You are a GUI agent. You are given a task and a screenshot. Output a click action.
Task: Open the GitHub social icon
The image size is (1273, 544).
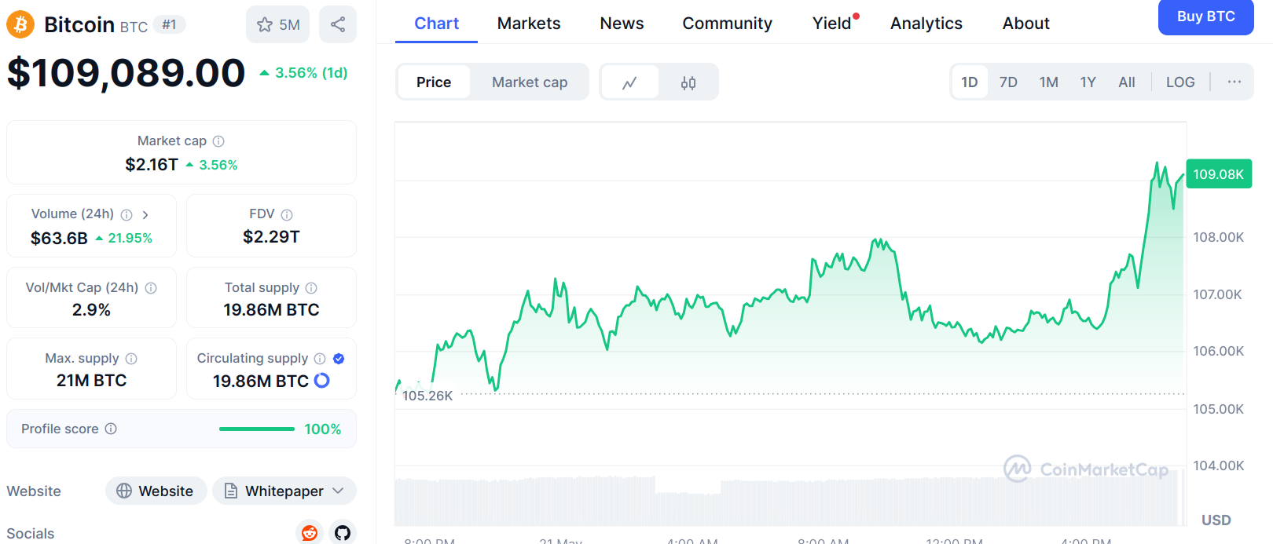(x=343, y=533)
